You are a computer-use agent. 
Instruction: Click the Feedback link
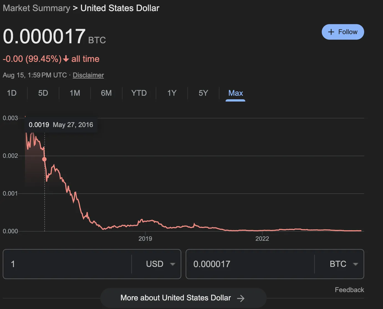[349, 290]
